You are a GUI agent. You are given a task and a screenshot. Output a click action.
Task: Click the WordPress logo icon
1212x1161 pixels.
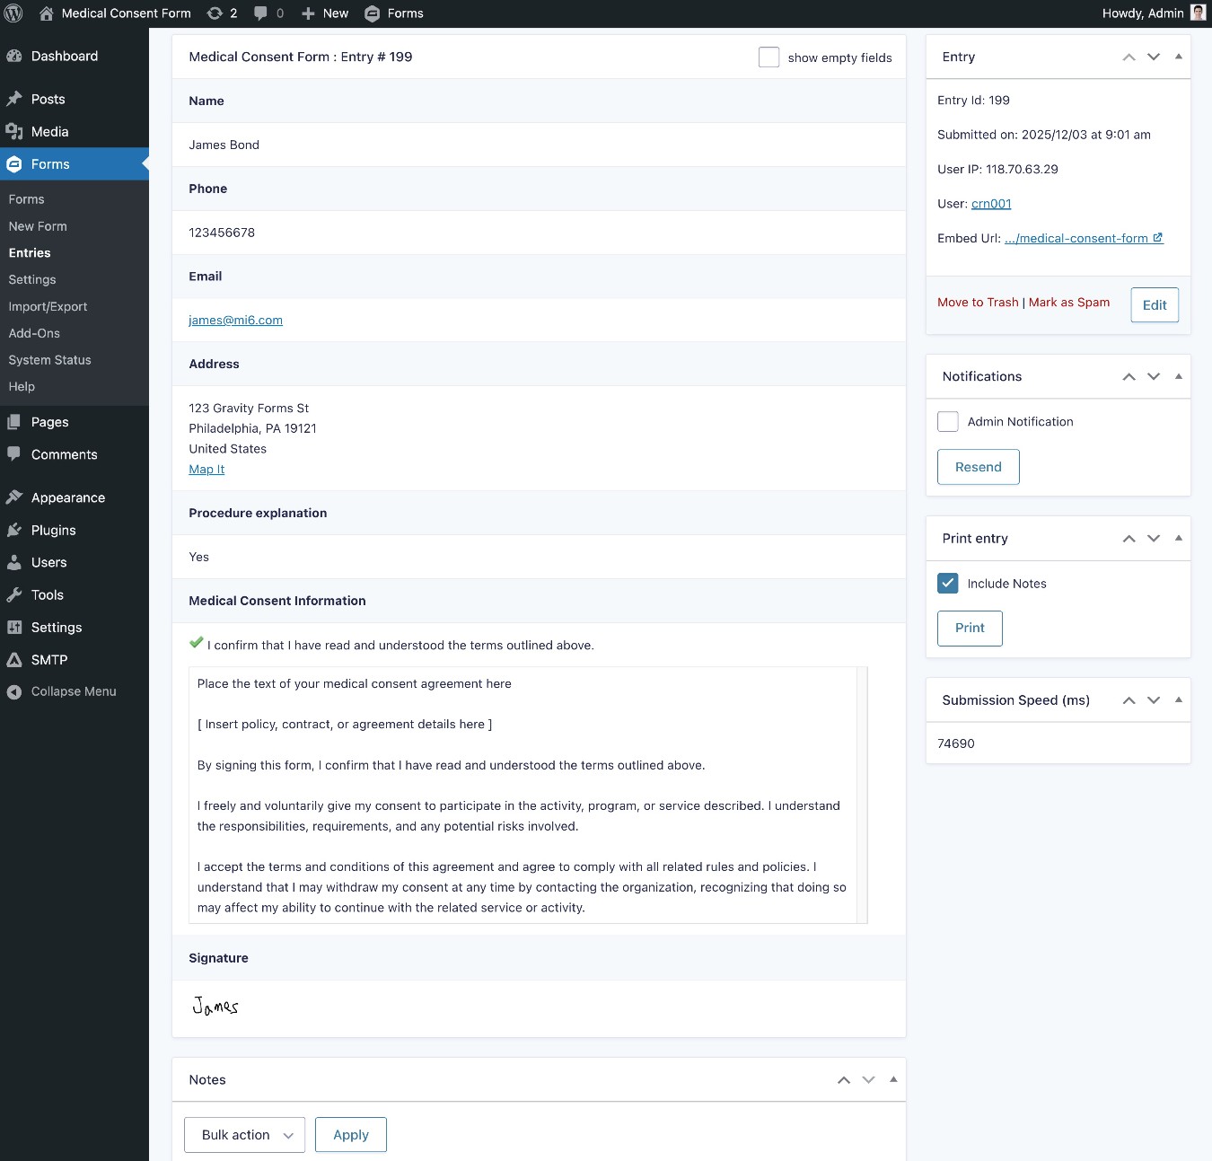pyautogui.click(x=13, y=13)
